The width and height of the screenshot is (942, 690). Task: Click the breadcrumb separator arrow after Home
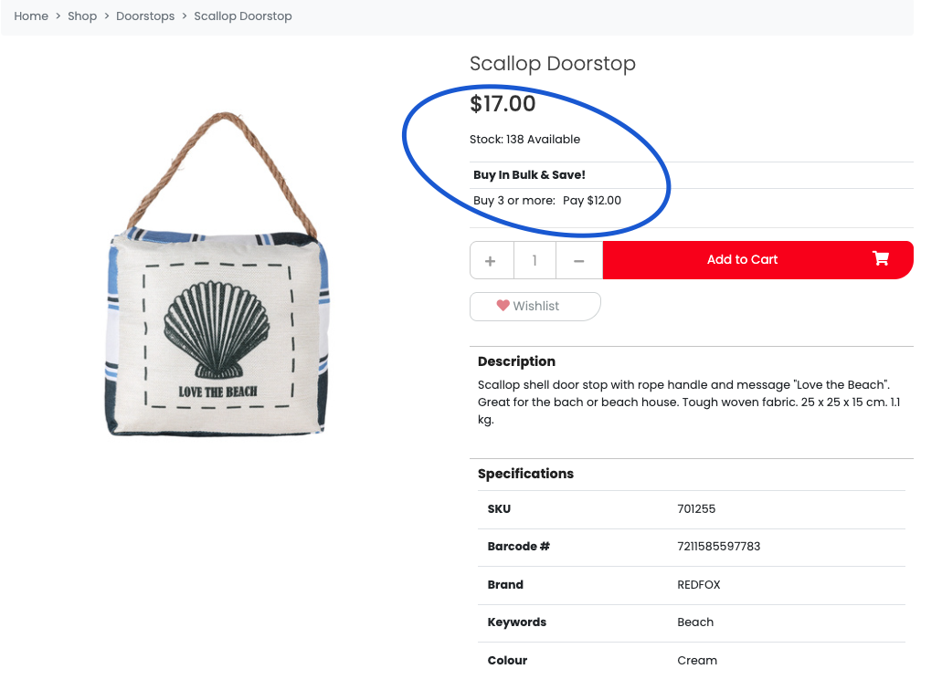point(57,16)
